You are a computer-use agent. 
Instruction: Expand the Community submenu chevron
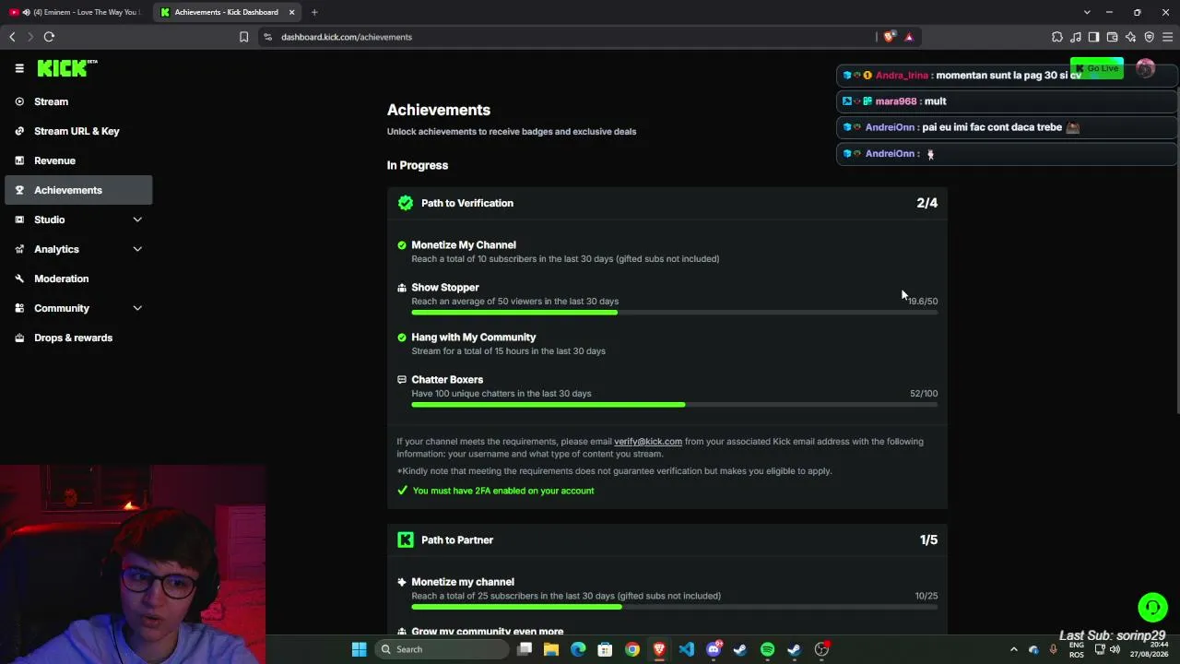[x=137, y=308]
